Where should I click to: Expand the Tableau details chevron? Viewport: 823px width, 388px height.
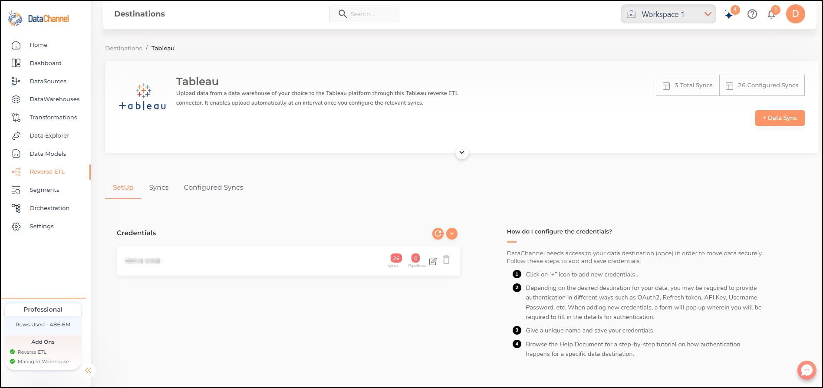click(462, 152)
